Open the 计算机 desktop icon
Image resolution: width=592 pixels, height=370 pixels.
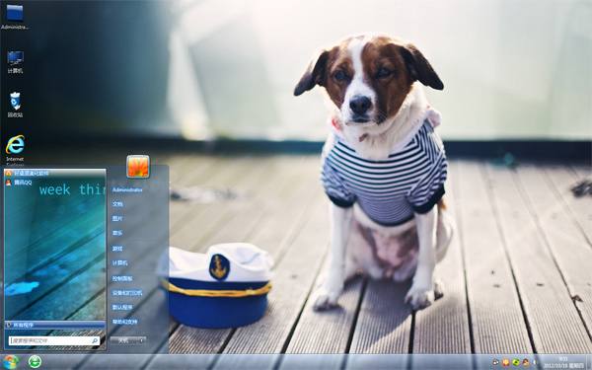point(15,62)
